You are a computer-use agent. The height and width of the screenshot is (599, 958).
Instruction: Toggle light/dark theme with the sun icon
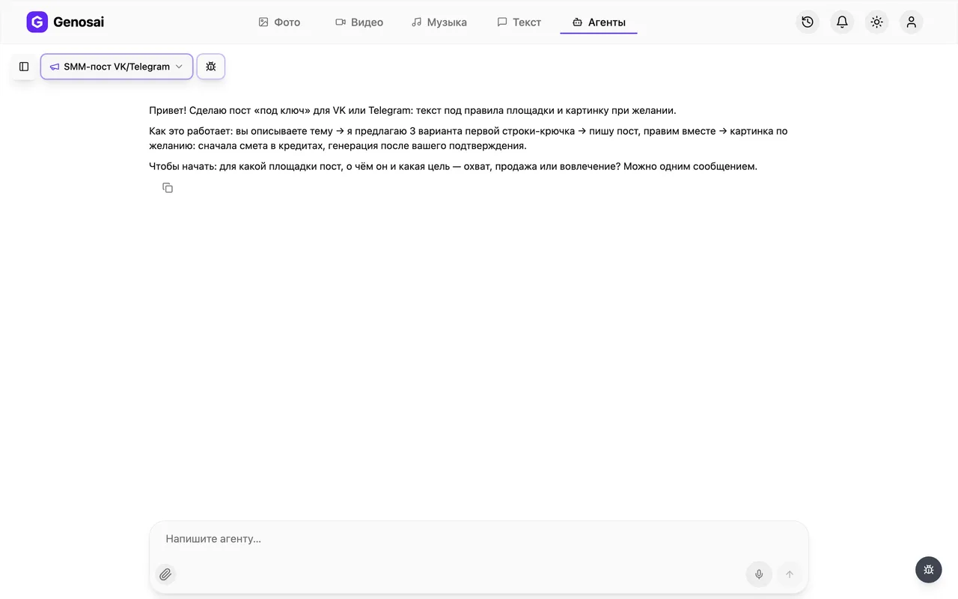876,22
